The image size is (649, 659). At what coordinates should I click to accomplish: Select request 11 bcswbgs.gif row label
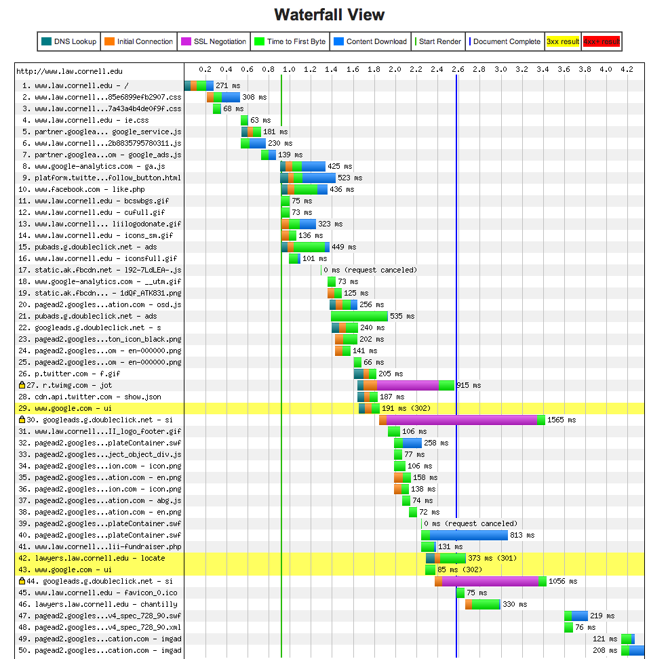click(x=94, y=201)
